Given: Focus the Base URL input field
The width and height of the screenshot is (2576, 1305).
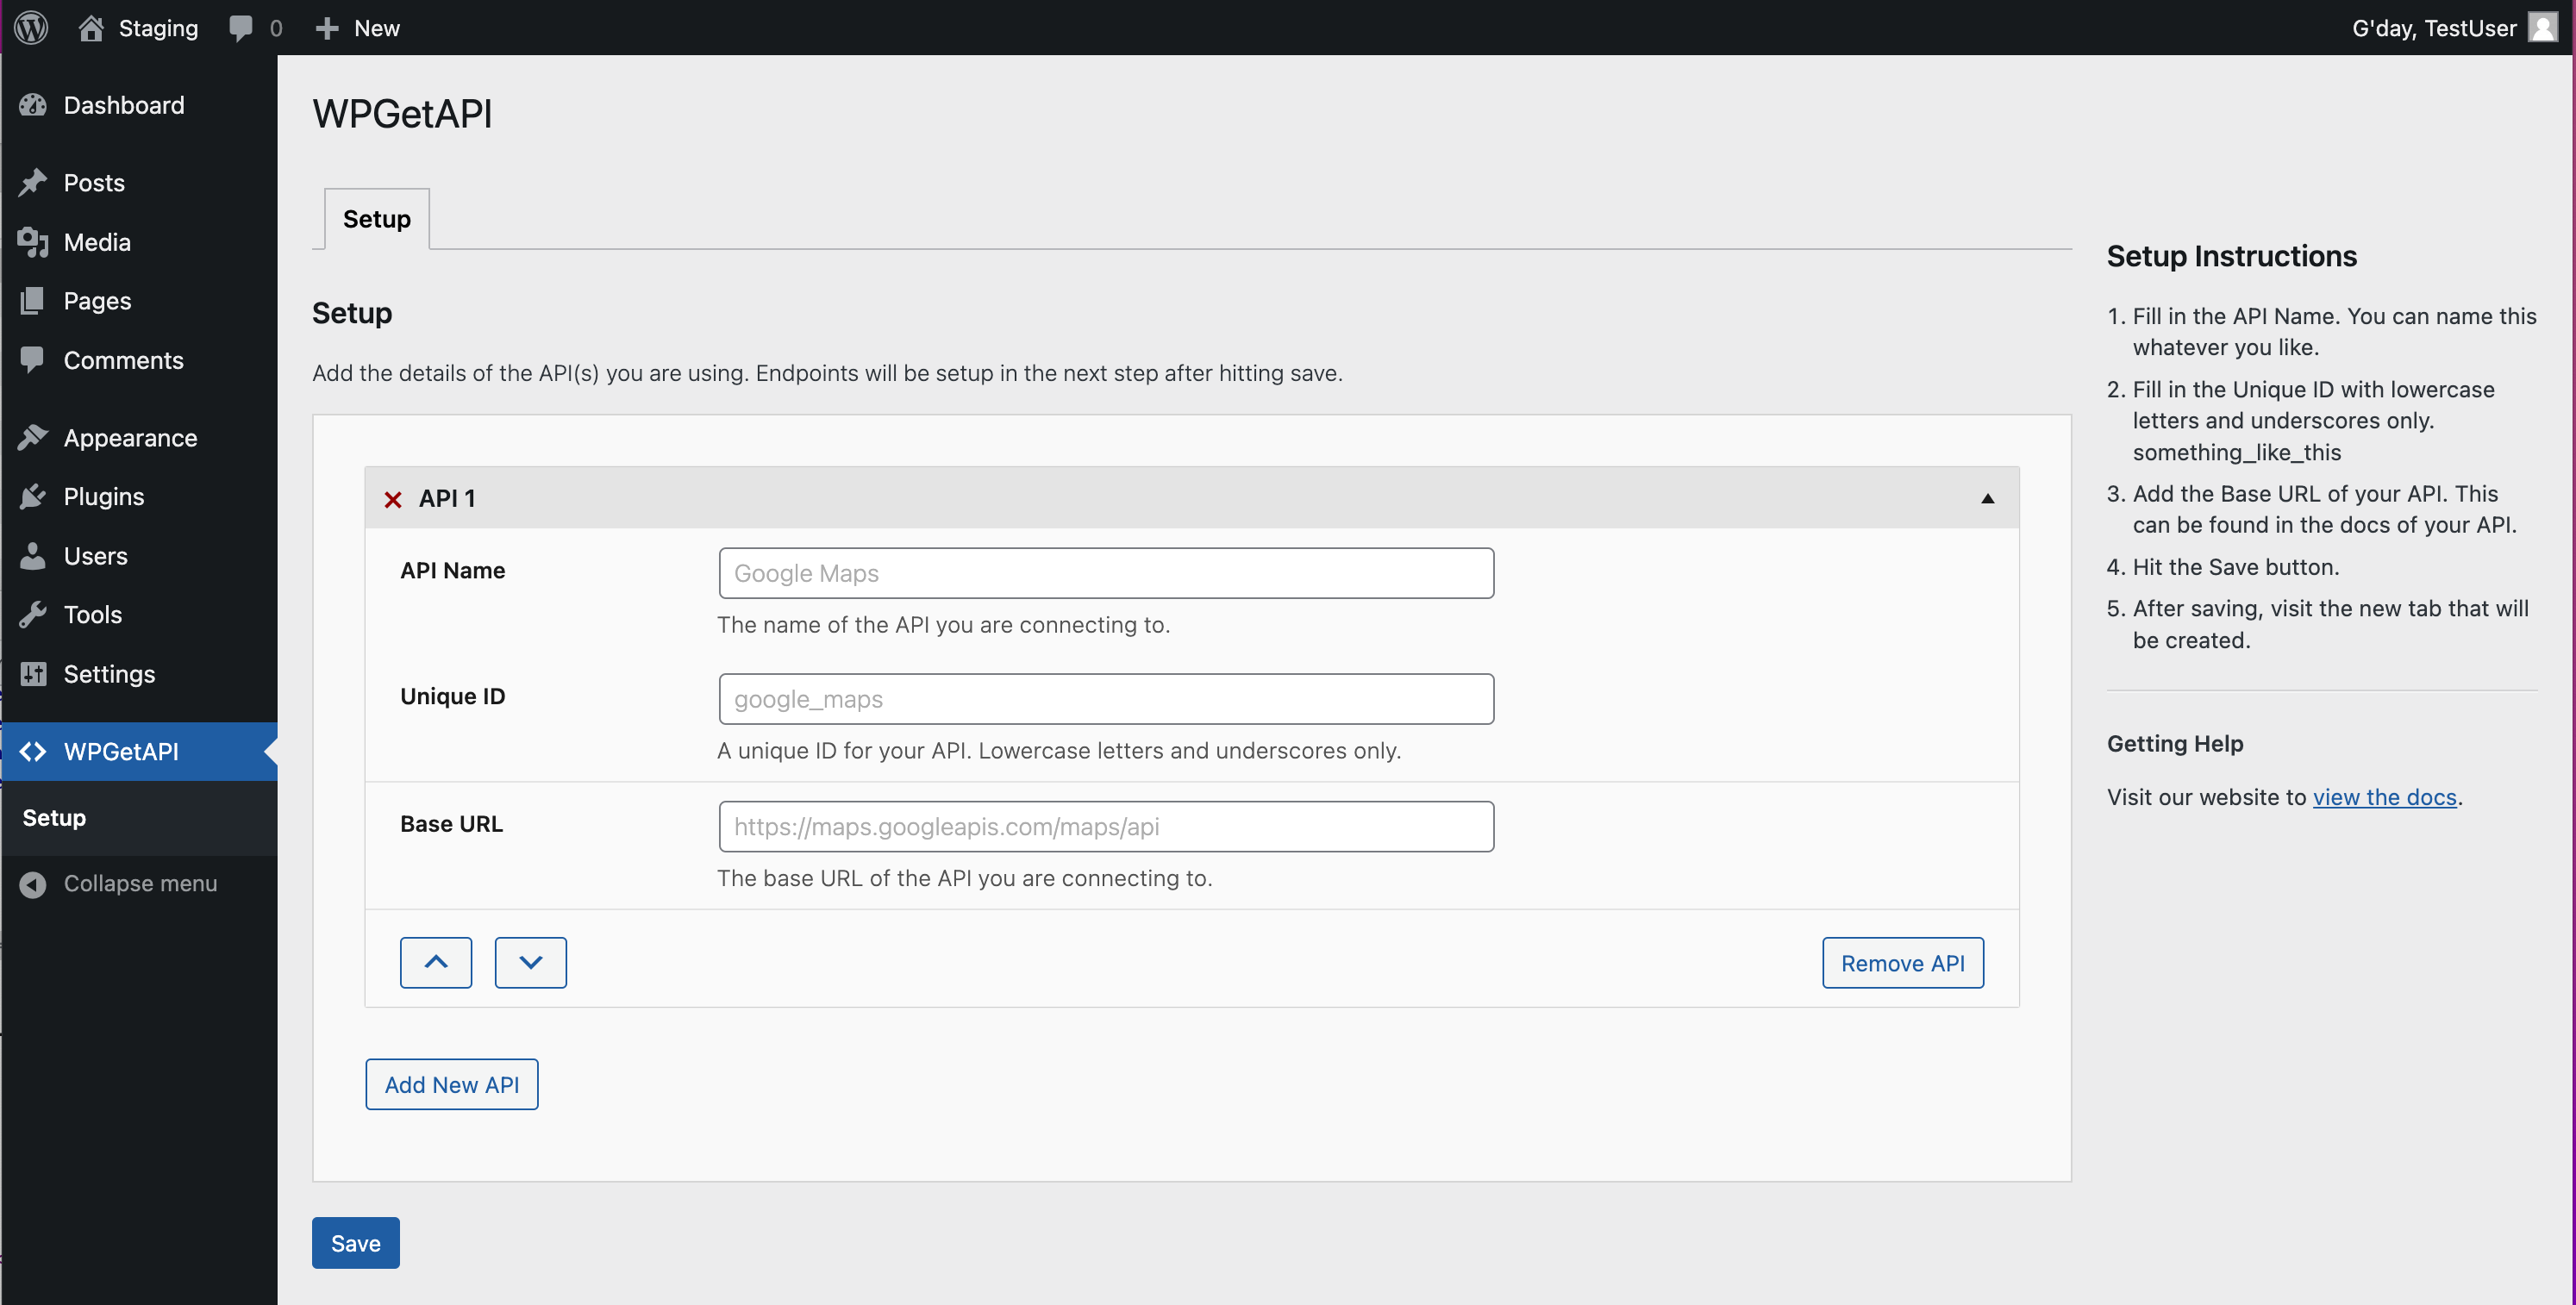Looking at the screenshot, I should (x=1106, y=826).
